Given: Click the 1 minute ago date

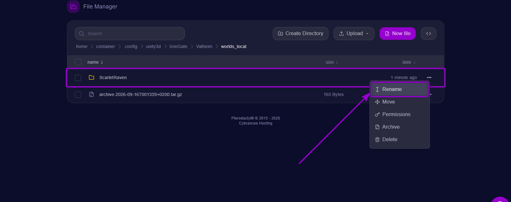Looking at the screenshot, I should click(404, 77).
